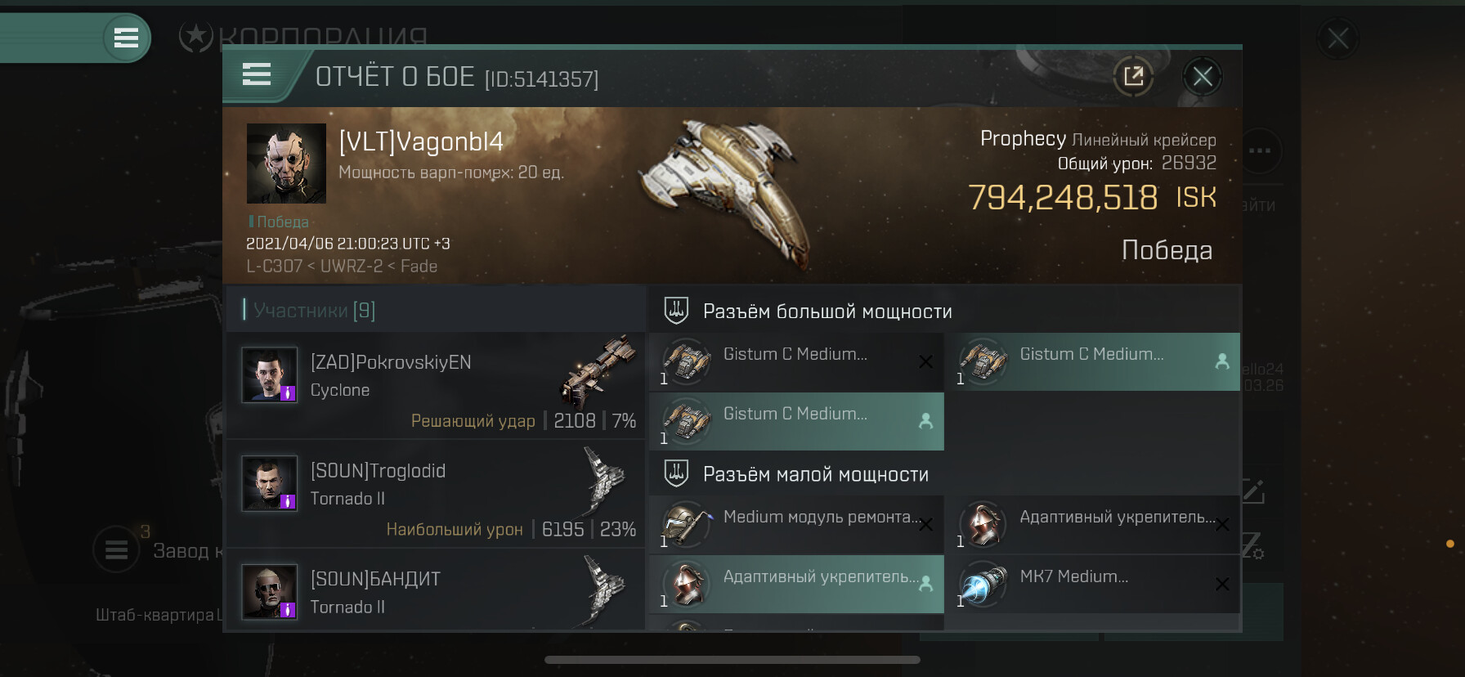Click the Medium модуль ремонта item
This screenshot has width=1465, height=677.
tap(797, 524)
